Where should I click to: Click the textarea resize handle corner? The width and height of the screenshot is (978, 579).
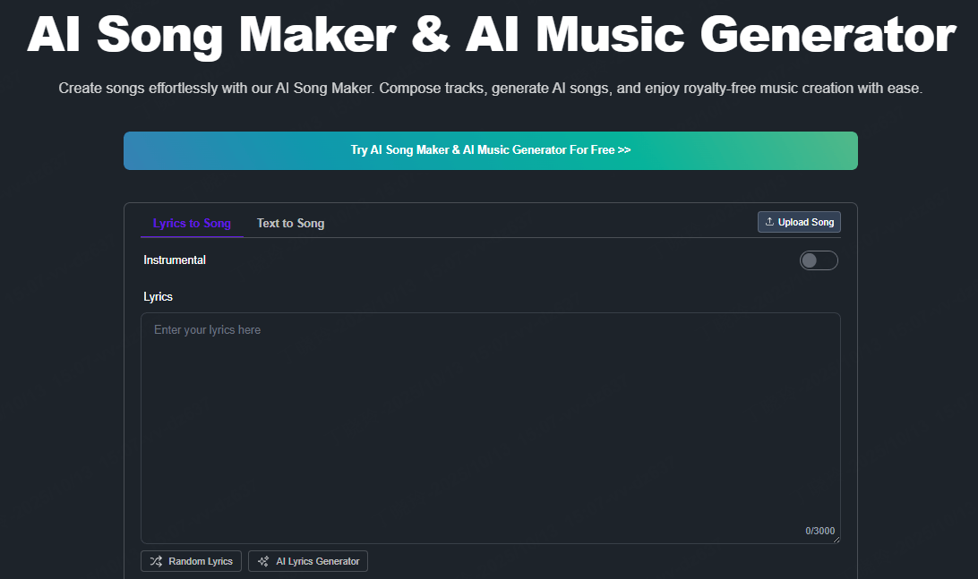click(836, 539)
